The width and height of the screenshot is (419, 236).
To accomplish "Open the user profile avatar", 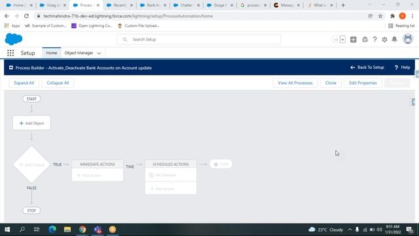I will 408,39.
